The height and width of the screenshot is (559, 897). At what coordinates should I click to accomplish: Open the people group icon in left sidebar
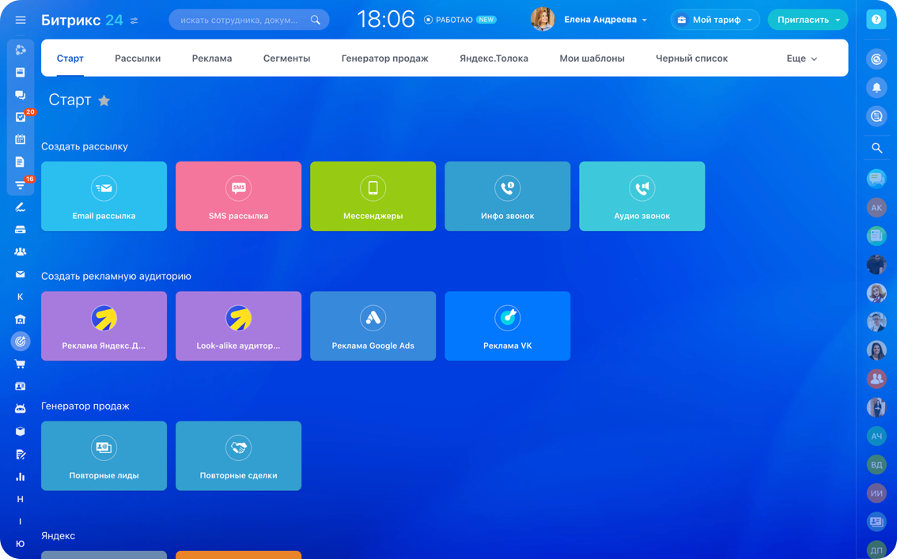(x=20, y=251)
